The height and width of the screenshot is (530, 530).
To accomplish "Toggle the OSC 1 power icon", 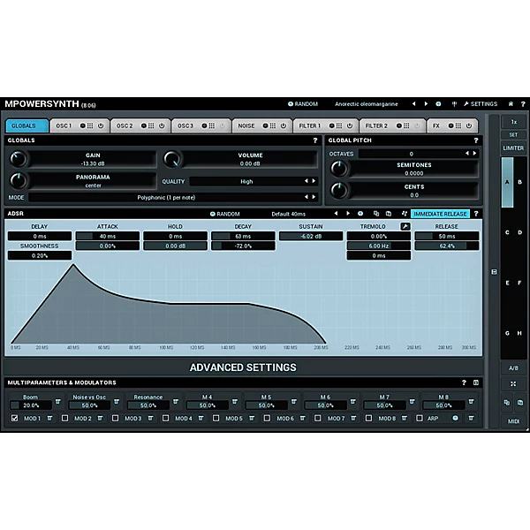I will 101,125.
